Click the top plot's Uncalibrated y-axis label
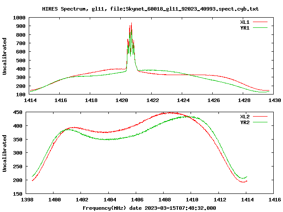The image size is (283, 212). 4,56
